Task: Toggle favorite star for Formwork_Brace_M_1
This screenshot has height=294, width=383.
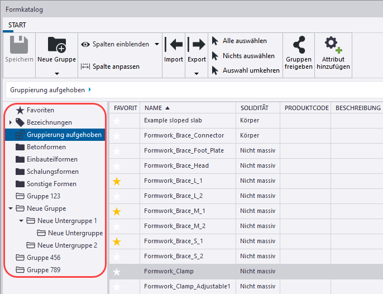Action: coord(117,211)
